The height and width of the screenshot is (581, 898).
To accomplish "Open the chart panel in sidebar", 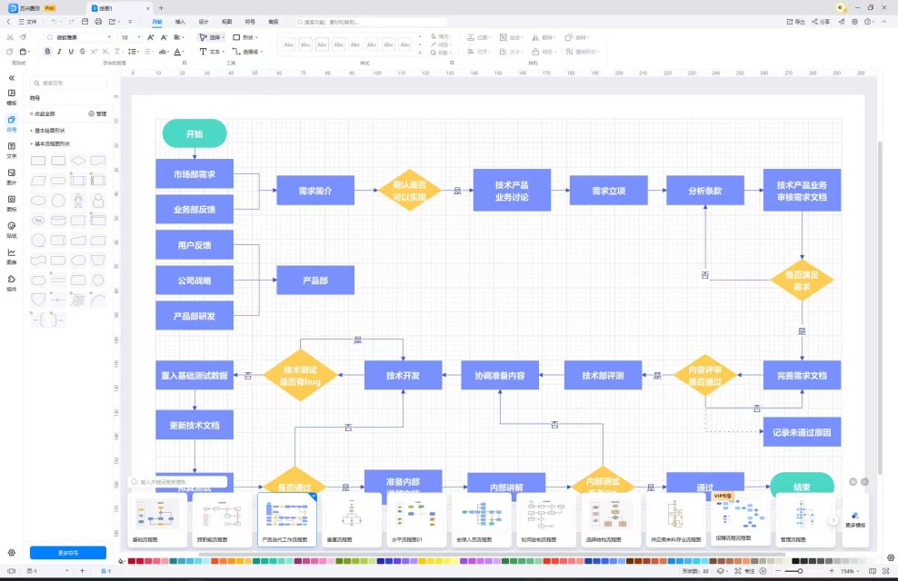I will [x=12, y=256].
